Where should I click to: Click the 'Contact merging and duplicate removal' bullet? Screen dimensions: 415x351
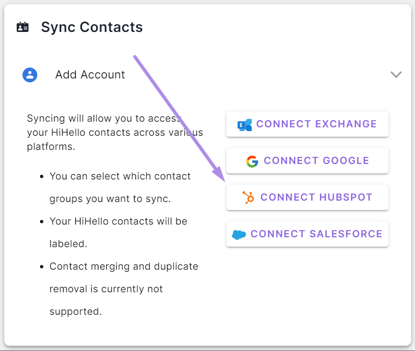124,289
